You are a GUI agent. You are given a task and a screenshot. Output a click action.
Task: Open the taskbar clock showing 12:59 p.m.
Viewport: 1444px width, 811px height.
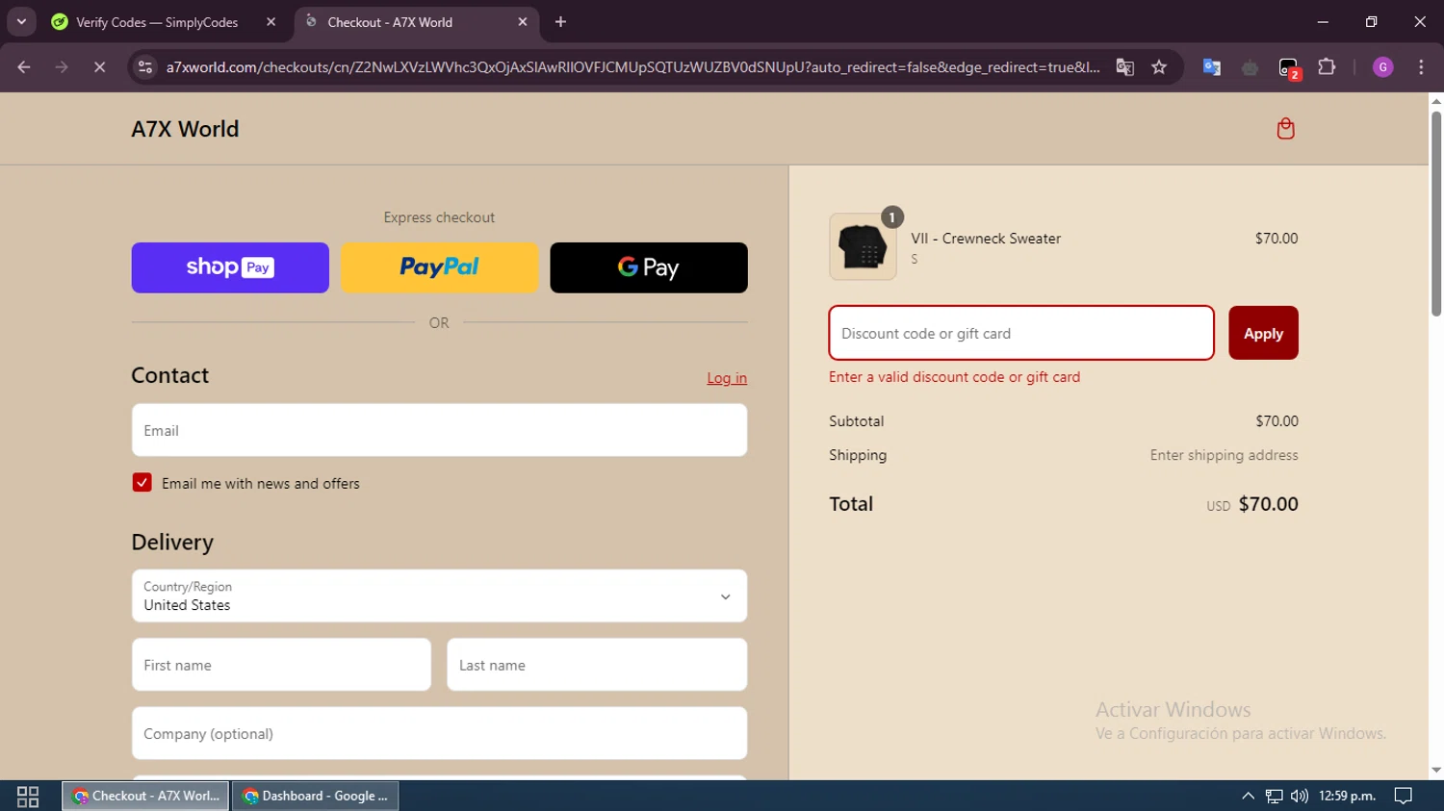pyautogui.click(x=1347, y=797)
